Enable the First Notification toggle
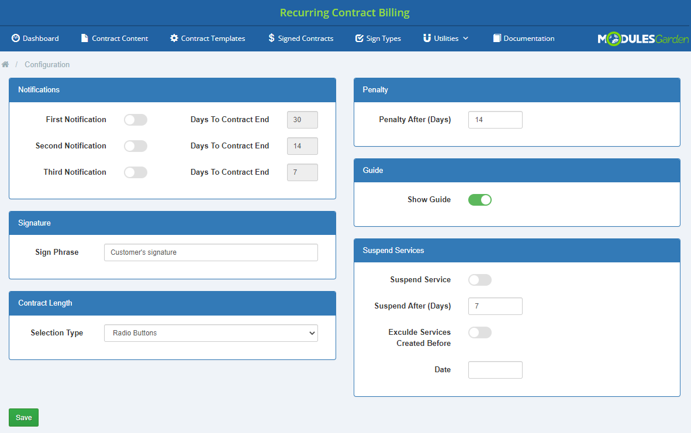 (x=135, y=120)
